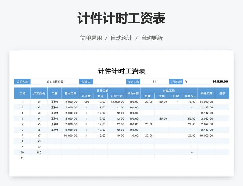Click the main heading 计件计时工资表
This screenshot has height=186, width=243.
click(121, 18)
